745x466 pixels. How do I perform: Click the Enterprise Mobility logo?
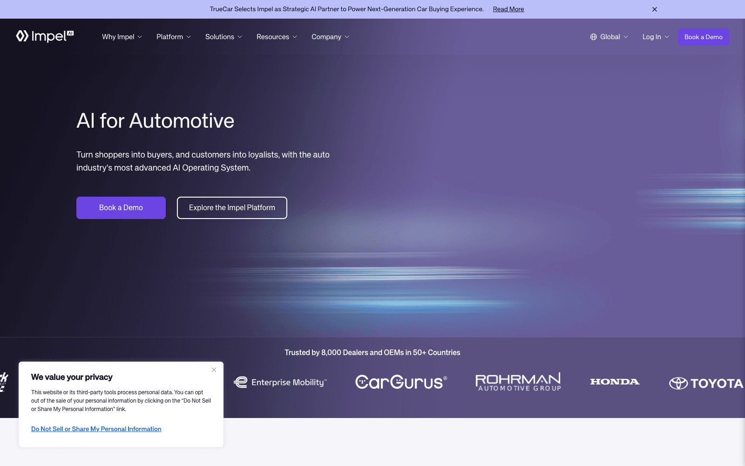pyautogui.click(x=280, y=382)
